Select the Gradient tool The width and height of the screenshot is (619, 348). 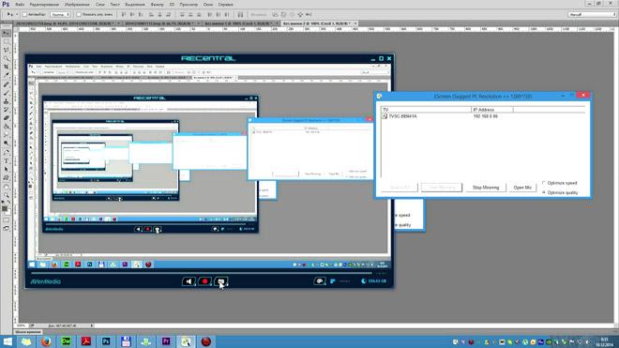pos(7,127)
